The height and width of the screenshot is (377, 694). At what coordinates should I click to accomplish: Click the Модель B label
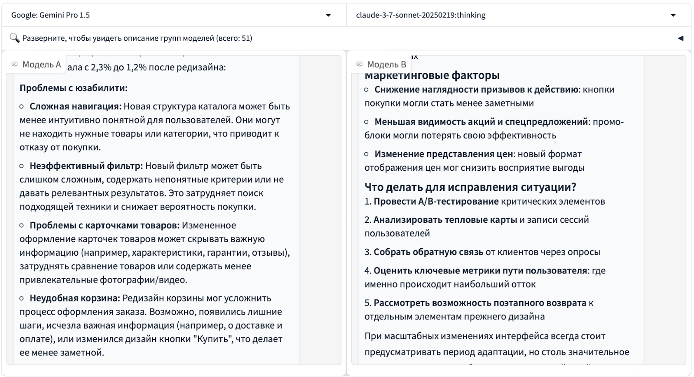pyautogui.click(x=386, y=65)
